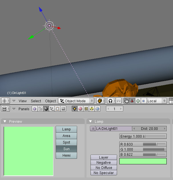Image resolution: width=173 pixels, height=180 pixels.
Task: Browse lamp datablocks next to LA:DirLight01
Action: coord(92,128)
